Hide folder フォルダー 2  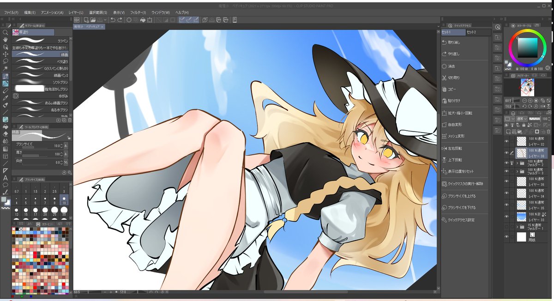pyautogui.click(x=507, y=163)
